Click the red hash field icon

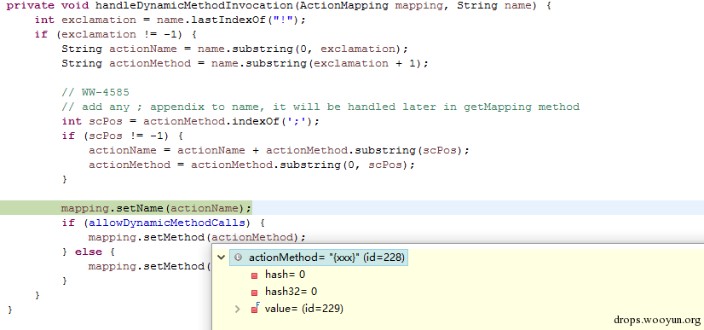[255, 275]
